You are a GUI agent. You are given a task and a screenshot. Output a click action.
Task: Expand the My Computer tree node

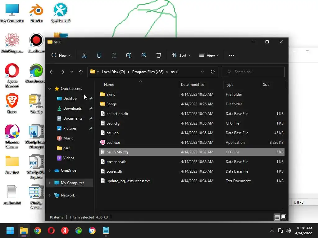click(x=49, y=183)
